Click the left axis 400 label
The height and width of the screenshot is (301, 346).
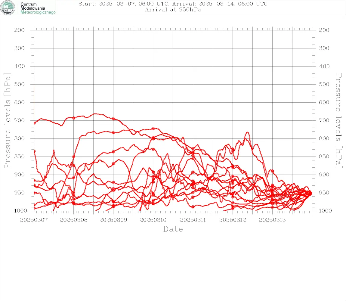point(20,66)
